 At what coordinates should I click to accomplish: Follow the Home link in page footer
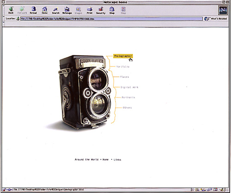pos(105,160)
